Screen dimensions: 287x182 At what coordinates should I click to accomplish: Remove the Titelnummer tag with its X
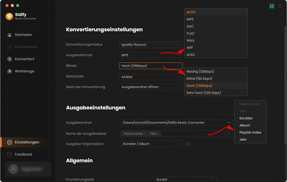(145, 134)
